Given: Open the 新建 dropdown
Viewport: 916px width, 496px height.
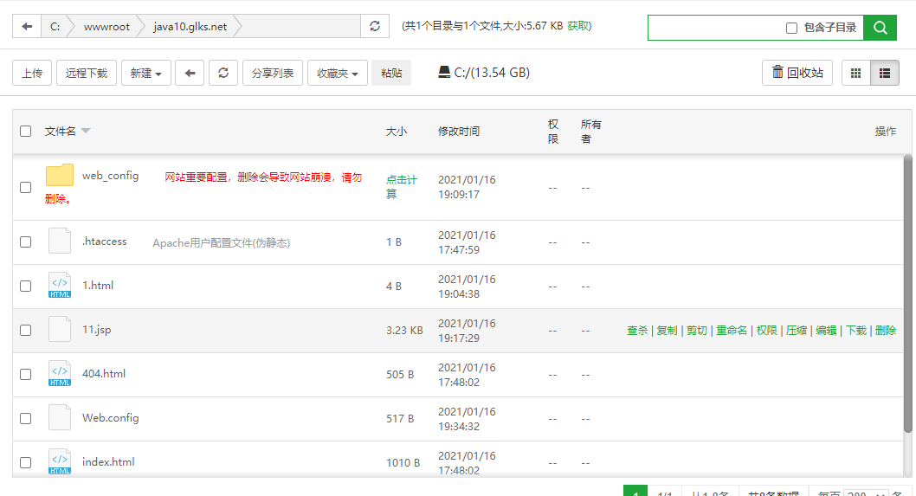Looking at the screenshot, I should coord(146,73).
